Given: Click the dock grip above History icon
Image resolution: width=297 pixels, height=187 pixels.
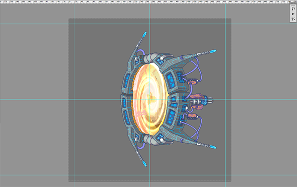Looking at the screenshot, I should [293, 5].
